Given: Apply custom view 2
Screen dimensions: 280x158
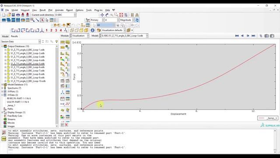Looking at the screenshot, I should click(51, 30).
